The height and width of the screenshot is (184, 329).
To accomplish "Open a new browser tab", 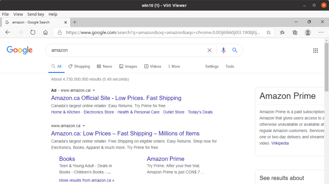I will pyautogui.click(x=75, y=22).
